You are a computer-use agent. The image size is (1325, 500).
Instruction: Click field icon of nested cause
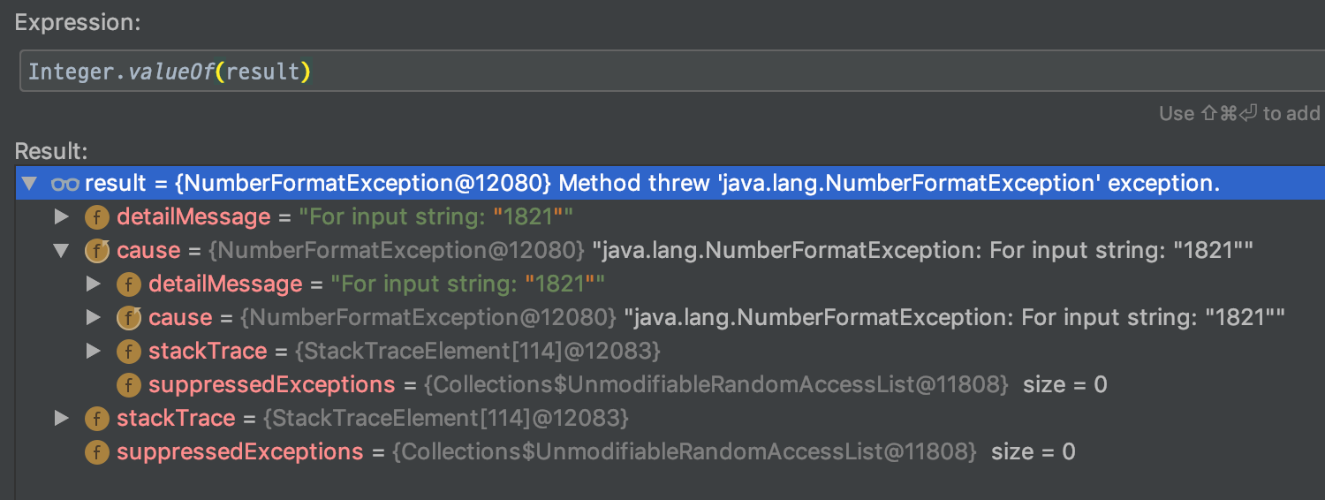click(x=128, y=318)
